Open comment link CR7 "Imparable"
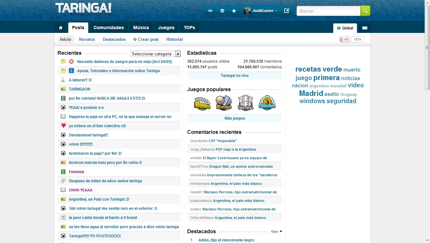This screenshot has width=430, height=243. tap(223, 141)
